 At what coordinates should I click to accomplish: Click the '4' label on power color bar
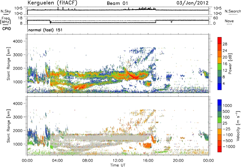(x=224, y=84)
